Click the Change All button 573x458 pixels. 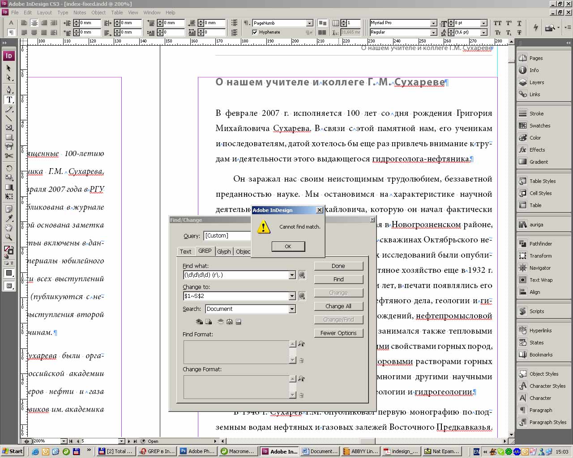(338, 306)
